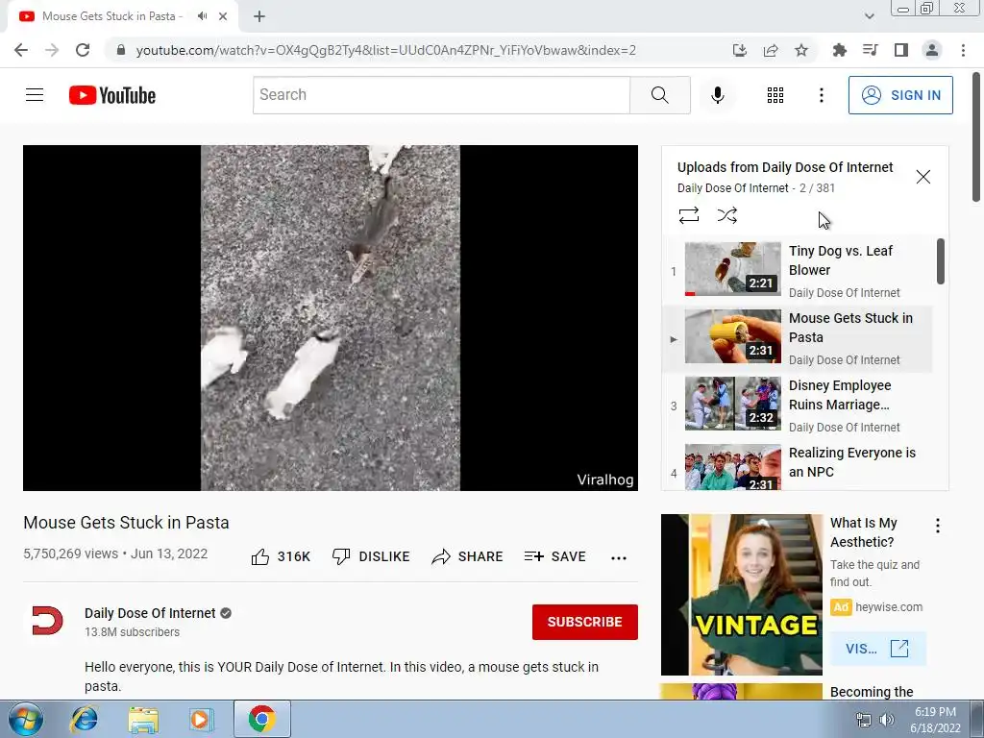Open the network tray icon
The width and height of the screenshot is (984, 738).
(x=864, y=720)
